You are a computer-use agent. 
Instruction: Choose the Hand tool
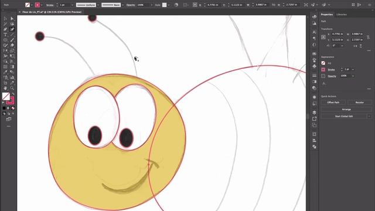click(5, 88)
